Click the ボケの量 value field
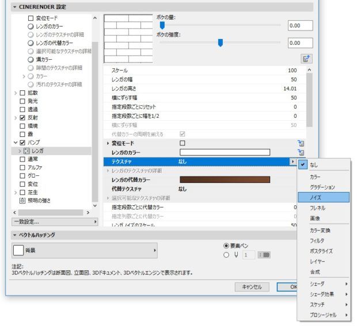Image resolution: width=357 pixels, height=326 pixels. click(300, 25)
